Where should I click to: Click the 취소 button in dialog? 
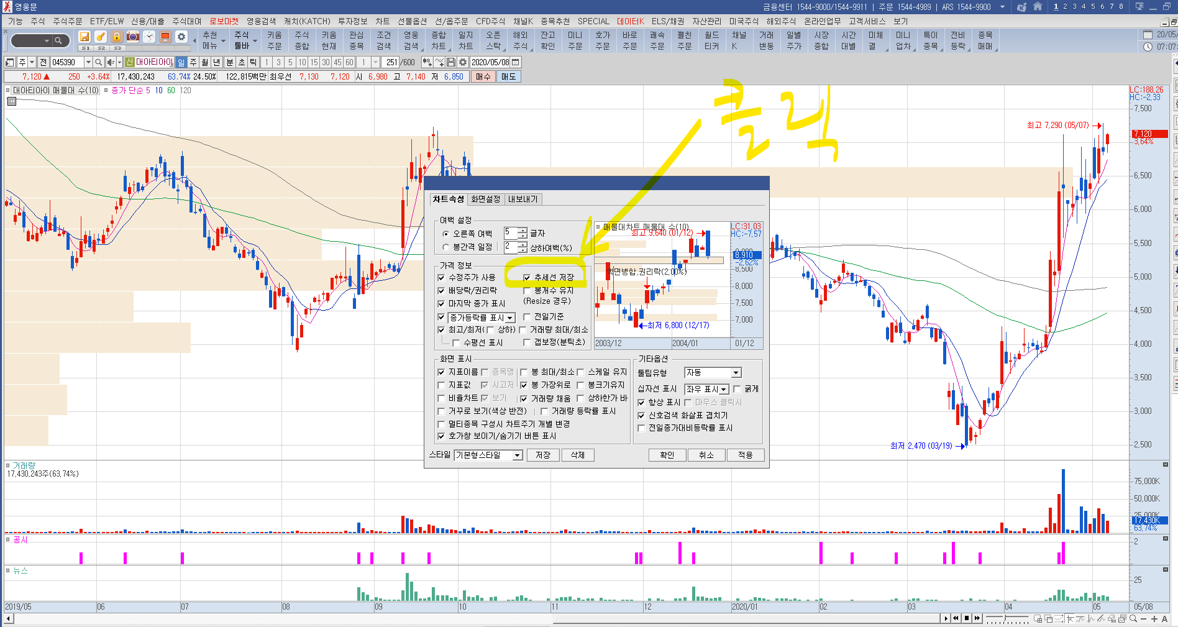(706, 455)
